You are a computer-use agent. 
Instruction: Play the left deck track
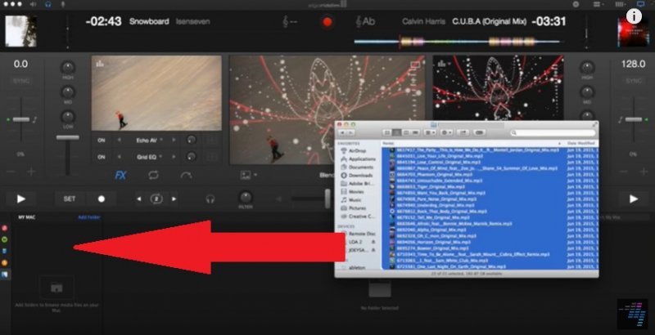click(21, 198)
